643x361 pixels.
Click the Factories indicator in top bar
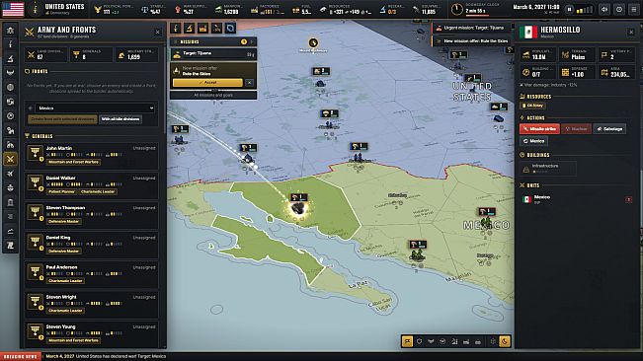tap(268, 9)
